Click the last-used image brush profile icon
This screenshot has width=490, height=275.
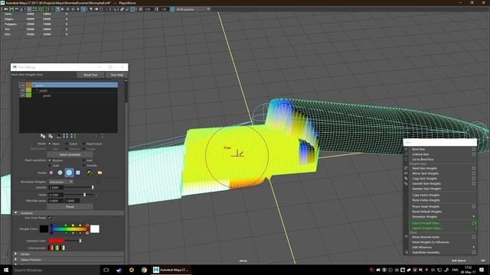coord(90,173)
